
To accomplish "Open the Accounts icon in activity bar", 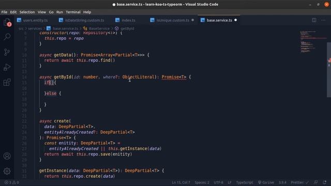I will pos(7,156).
